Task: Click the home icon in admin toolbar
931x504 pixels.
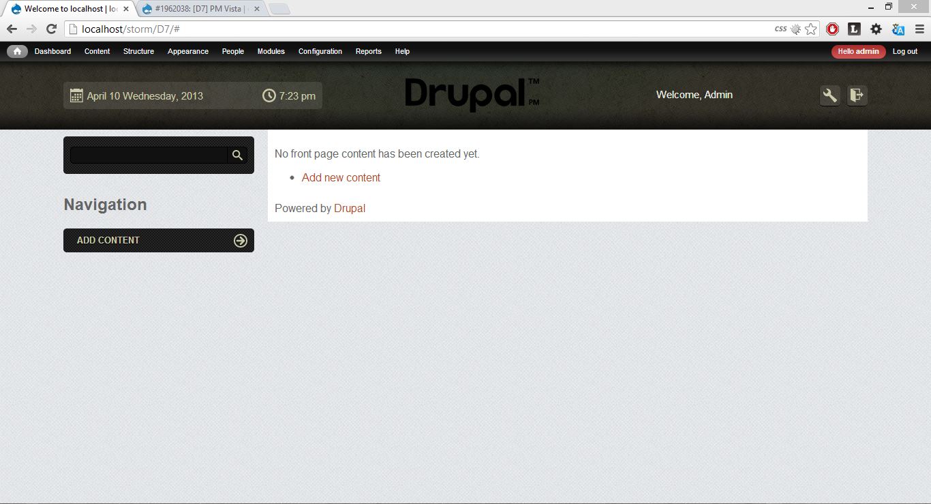Action: click(17, 51)
